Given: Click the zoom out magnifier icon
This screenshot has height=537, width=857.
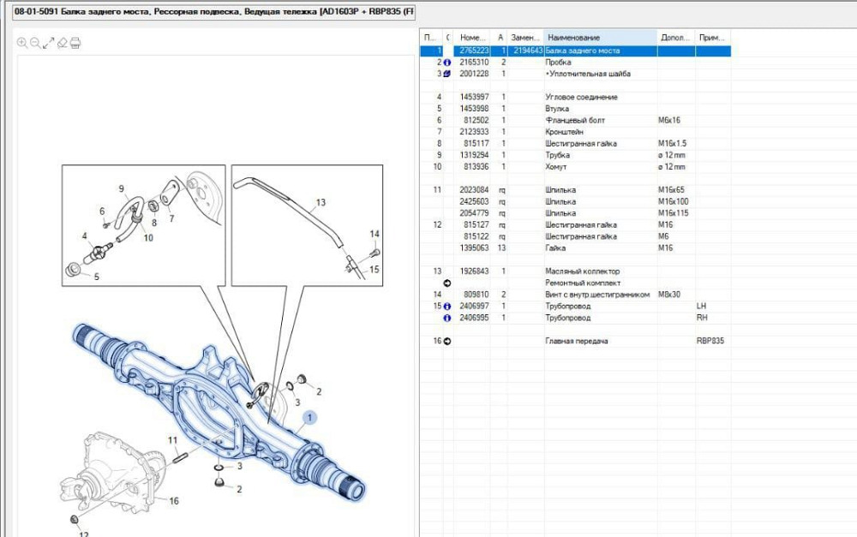Looking at the screenshot, I should (x=35, y=43).
